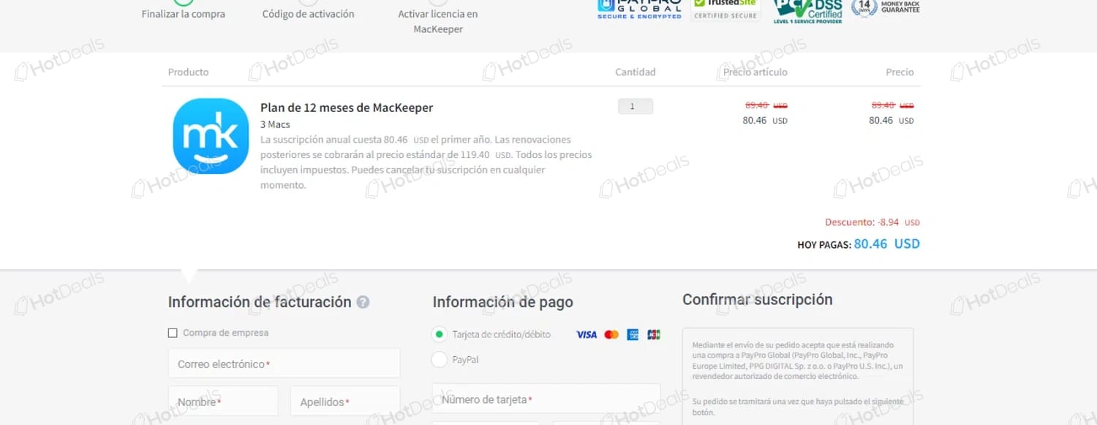Click the 14 days money back badge

(886, 8)
